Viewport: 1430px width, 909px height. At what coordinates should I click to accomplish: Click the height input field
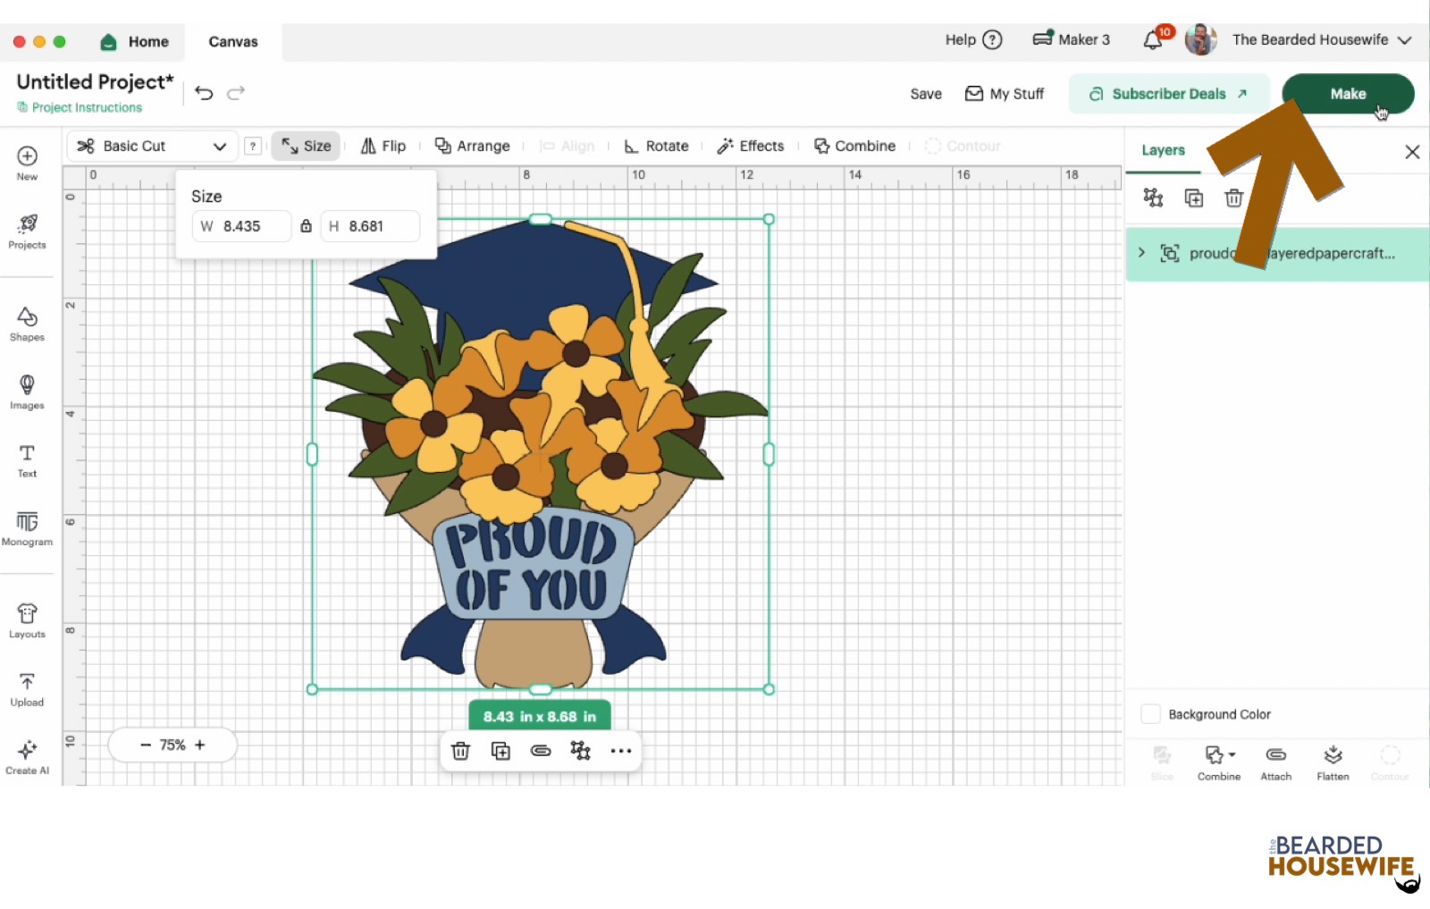tap(370, 226)
